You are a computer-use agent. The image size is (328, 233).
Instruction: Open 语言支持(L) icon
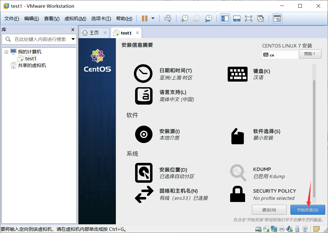[144, 96]
